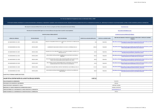
Task: Select 'VALOR TOTAL CONTRATACIÓN DE LA INSTITUCIÓN QUE REPORTA' label
Action: tap(22, 78)
